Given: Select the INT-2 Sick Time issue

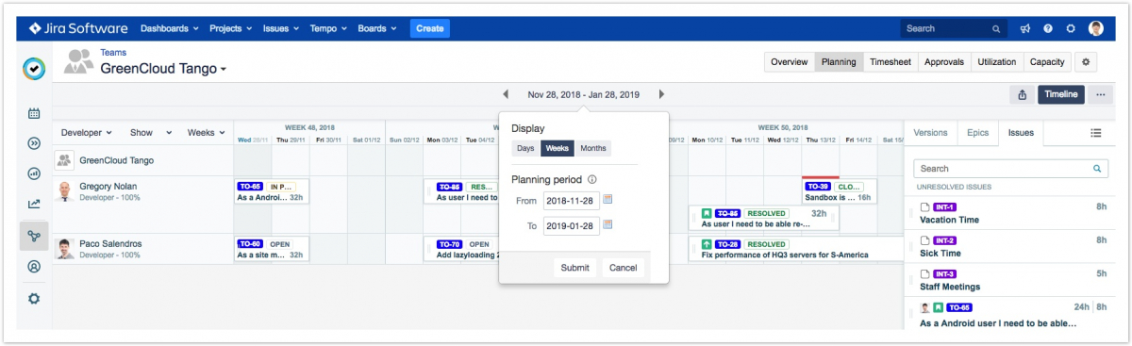Looking at the screenshot, I should (x=1010, y=246).
